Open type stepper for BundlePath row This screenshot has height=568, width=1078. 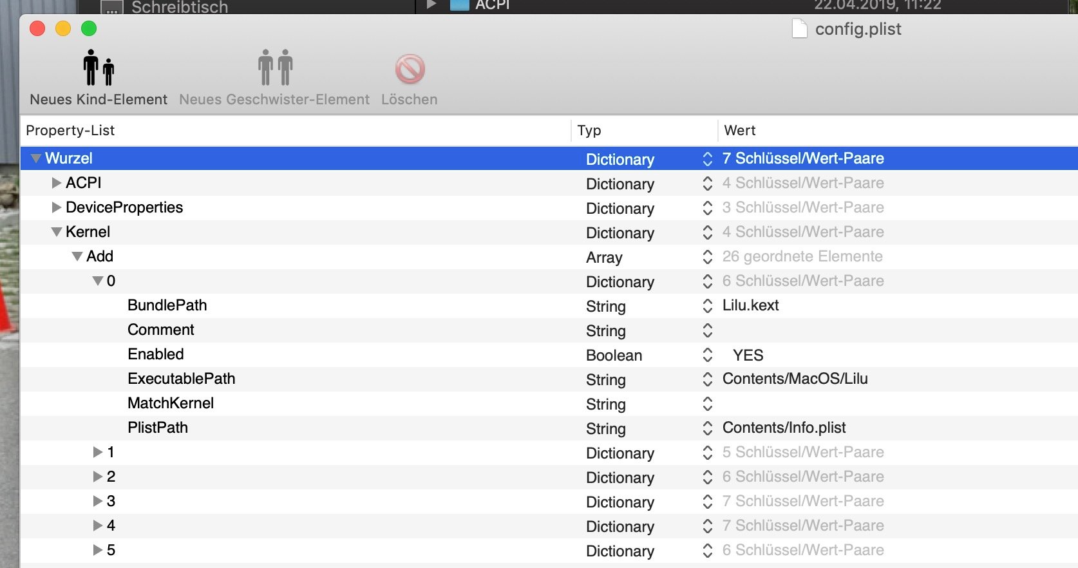coord(707,306)
